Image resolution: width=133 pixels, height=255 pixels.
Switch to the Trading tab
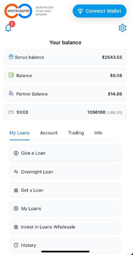[x=76, y=133]
